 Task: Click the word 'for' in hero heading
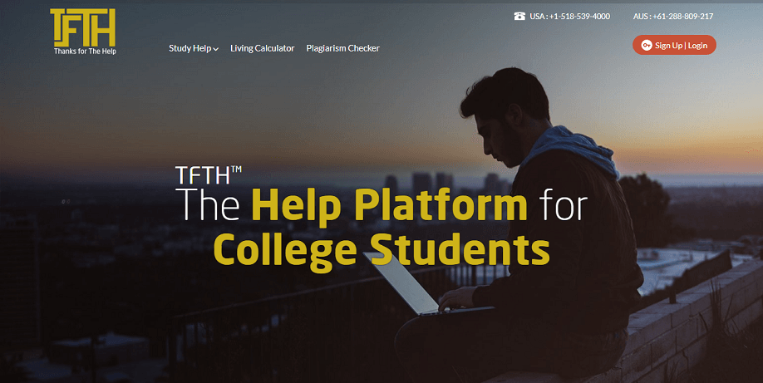pos(563,205)
